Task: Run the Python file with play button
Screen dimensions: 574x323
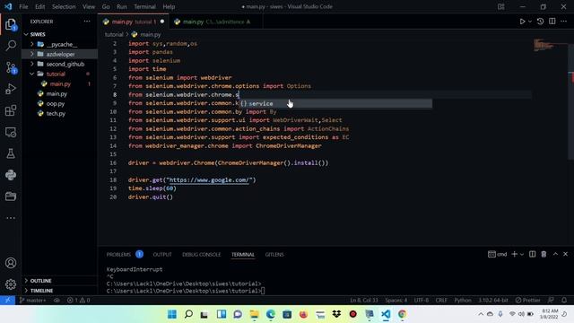Action: (x=522, y=22)
